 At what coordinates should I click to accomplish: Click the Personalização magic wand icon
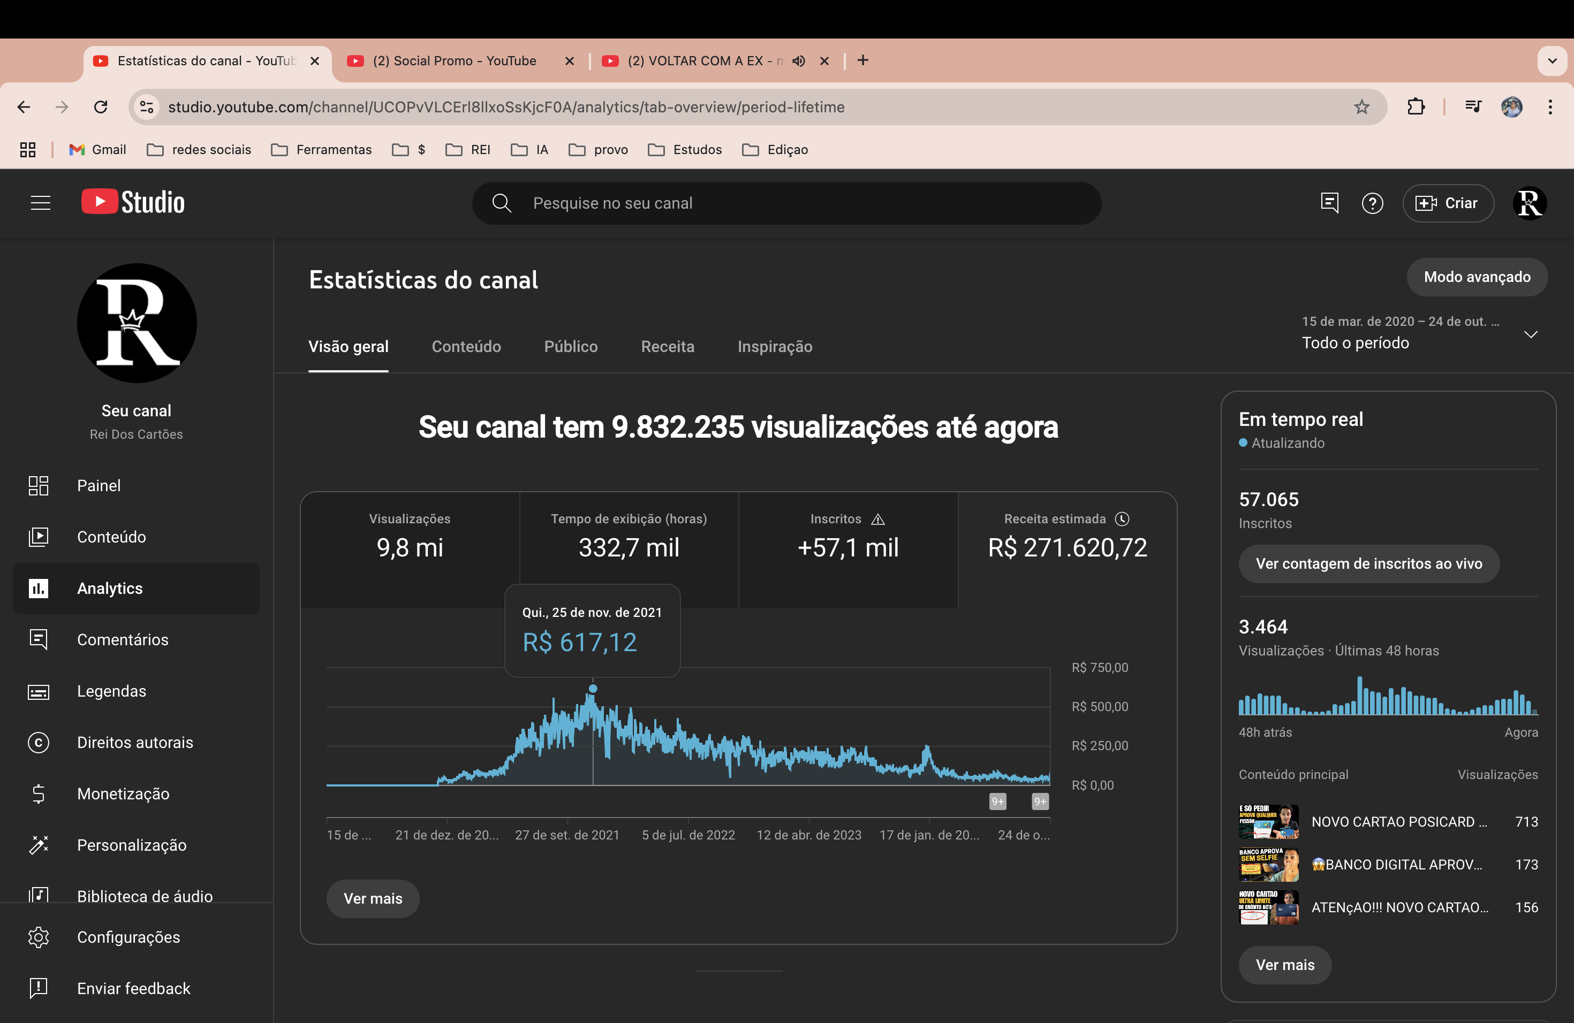coord(39,845)
